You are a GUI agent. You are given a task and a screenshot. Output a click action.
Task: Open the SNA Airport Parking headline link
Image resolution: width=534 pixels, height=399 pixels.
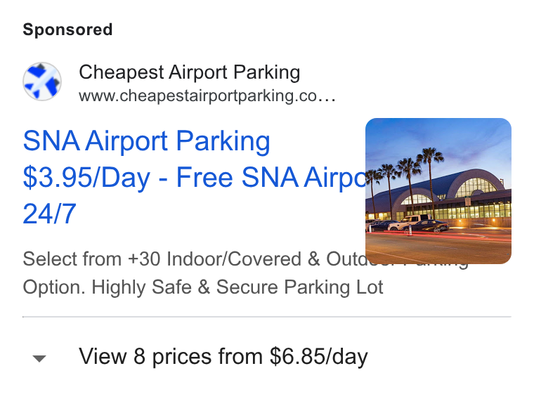coord(146,141)
